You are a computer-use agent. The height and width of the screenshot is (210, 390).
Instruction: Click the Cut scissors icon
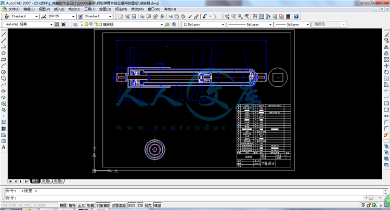click(x=171, y=17)
